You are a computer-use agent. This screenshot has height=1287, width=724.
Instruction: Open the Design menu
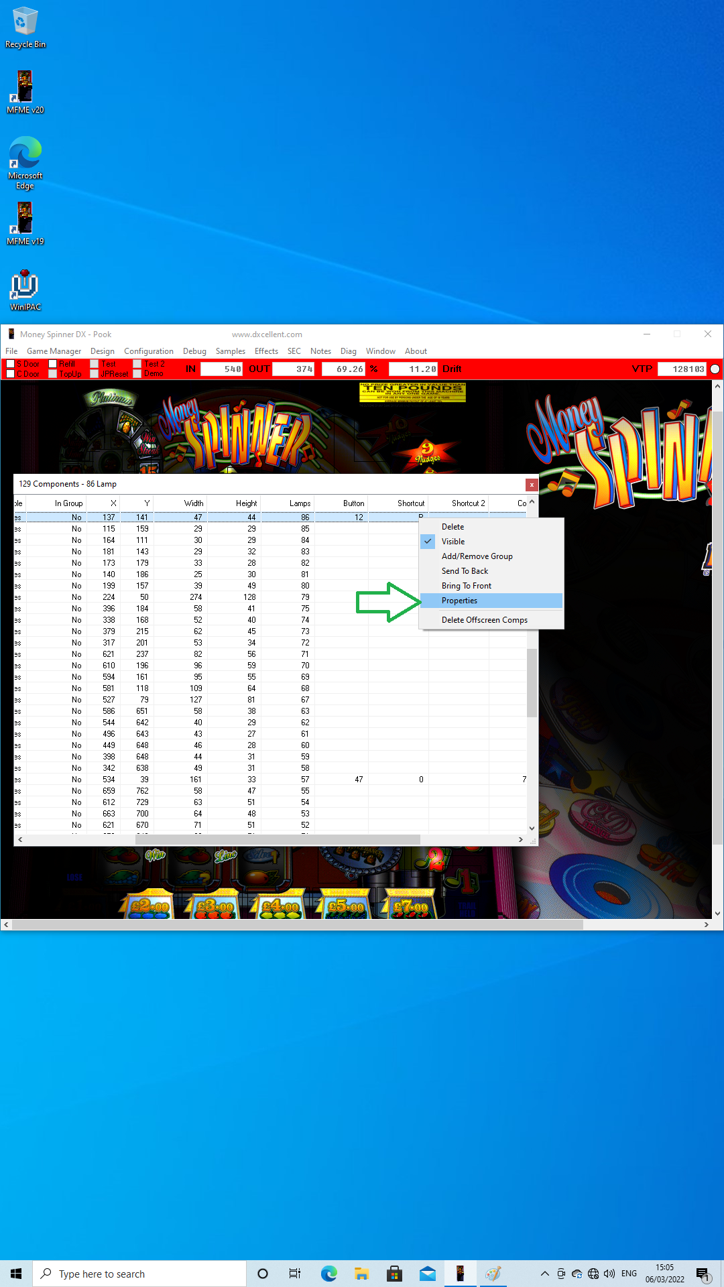(x=103, y=351)
